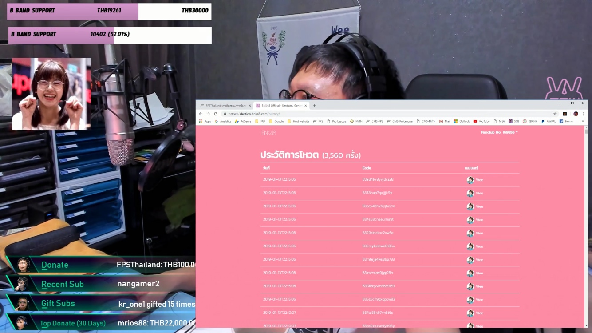Image resolution: width=592 pixels, height=333 pixels.
Task: Select code 58kscc4ps9jgg28h
Action: [378, 273]
